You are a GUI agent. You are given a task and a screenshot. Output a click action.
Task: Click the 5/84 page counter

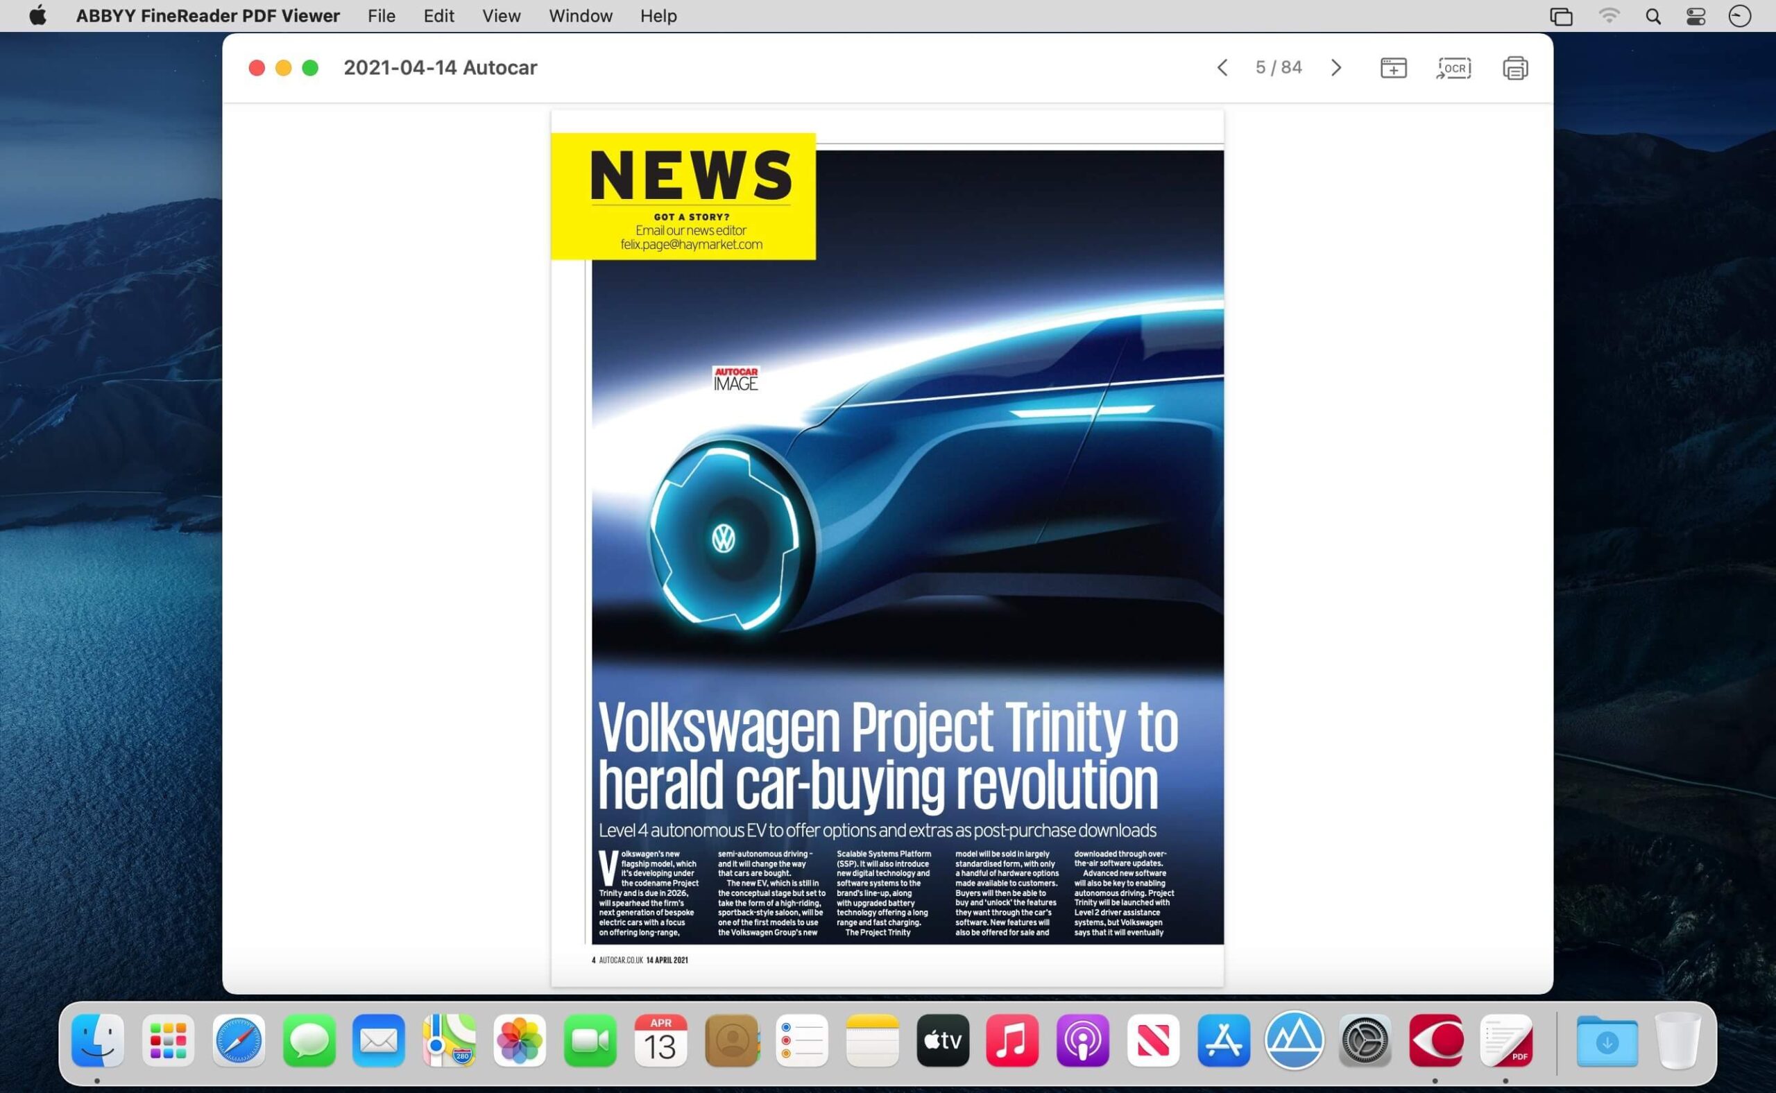click(x=1278, y=67)
